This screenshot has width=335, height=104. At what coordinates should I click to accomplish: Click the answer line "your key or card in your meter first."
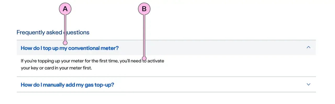point(56,68)
